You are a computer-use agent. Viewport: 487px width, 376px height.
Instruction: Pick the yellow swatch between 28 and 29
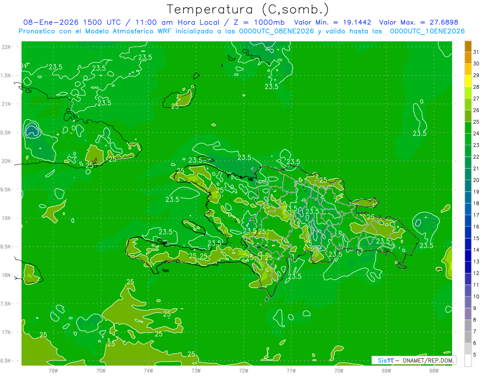(468, 81)
